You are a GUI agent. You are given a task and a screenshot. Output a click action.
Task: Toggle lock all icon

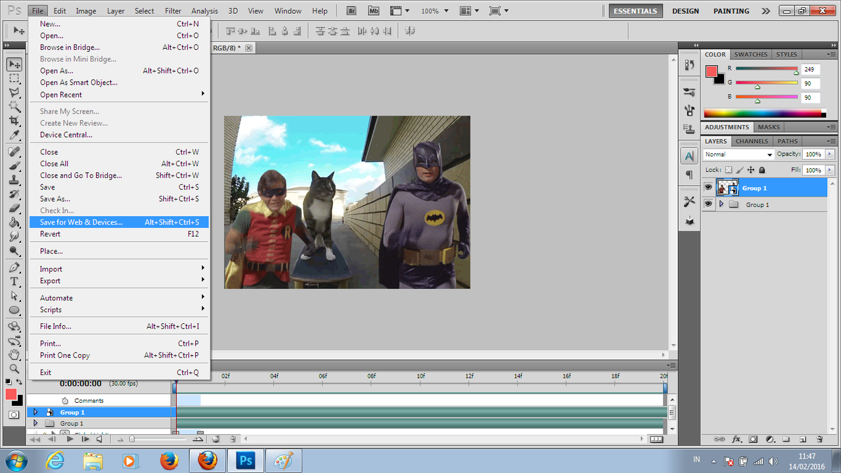pos(761,169)
